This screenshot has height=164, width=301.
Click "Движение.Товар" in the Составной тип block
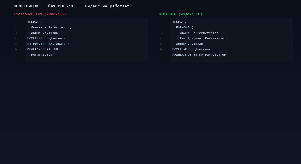click(45, 33)
